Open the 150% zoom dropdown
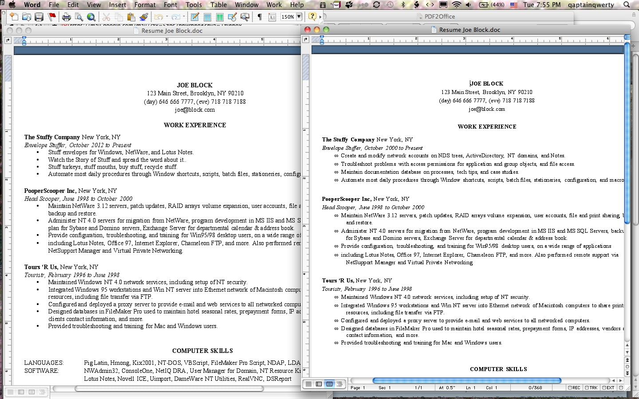 (299, 17)
